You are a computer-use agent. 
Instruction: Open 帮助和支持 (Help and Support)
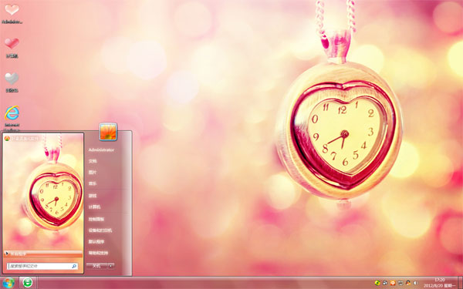(98, 253)
